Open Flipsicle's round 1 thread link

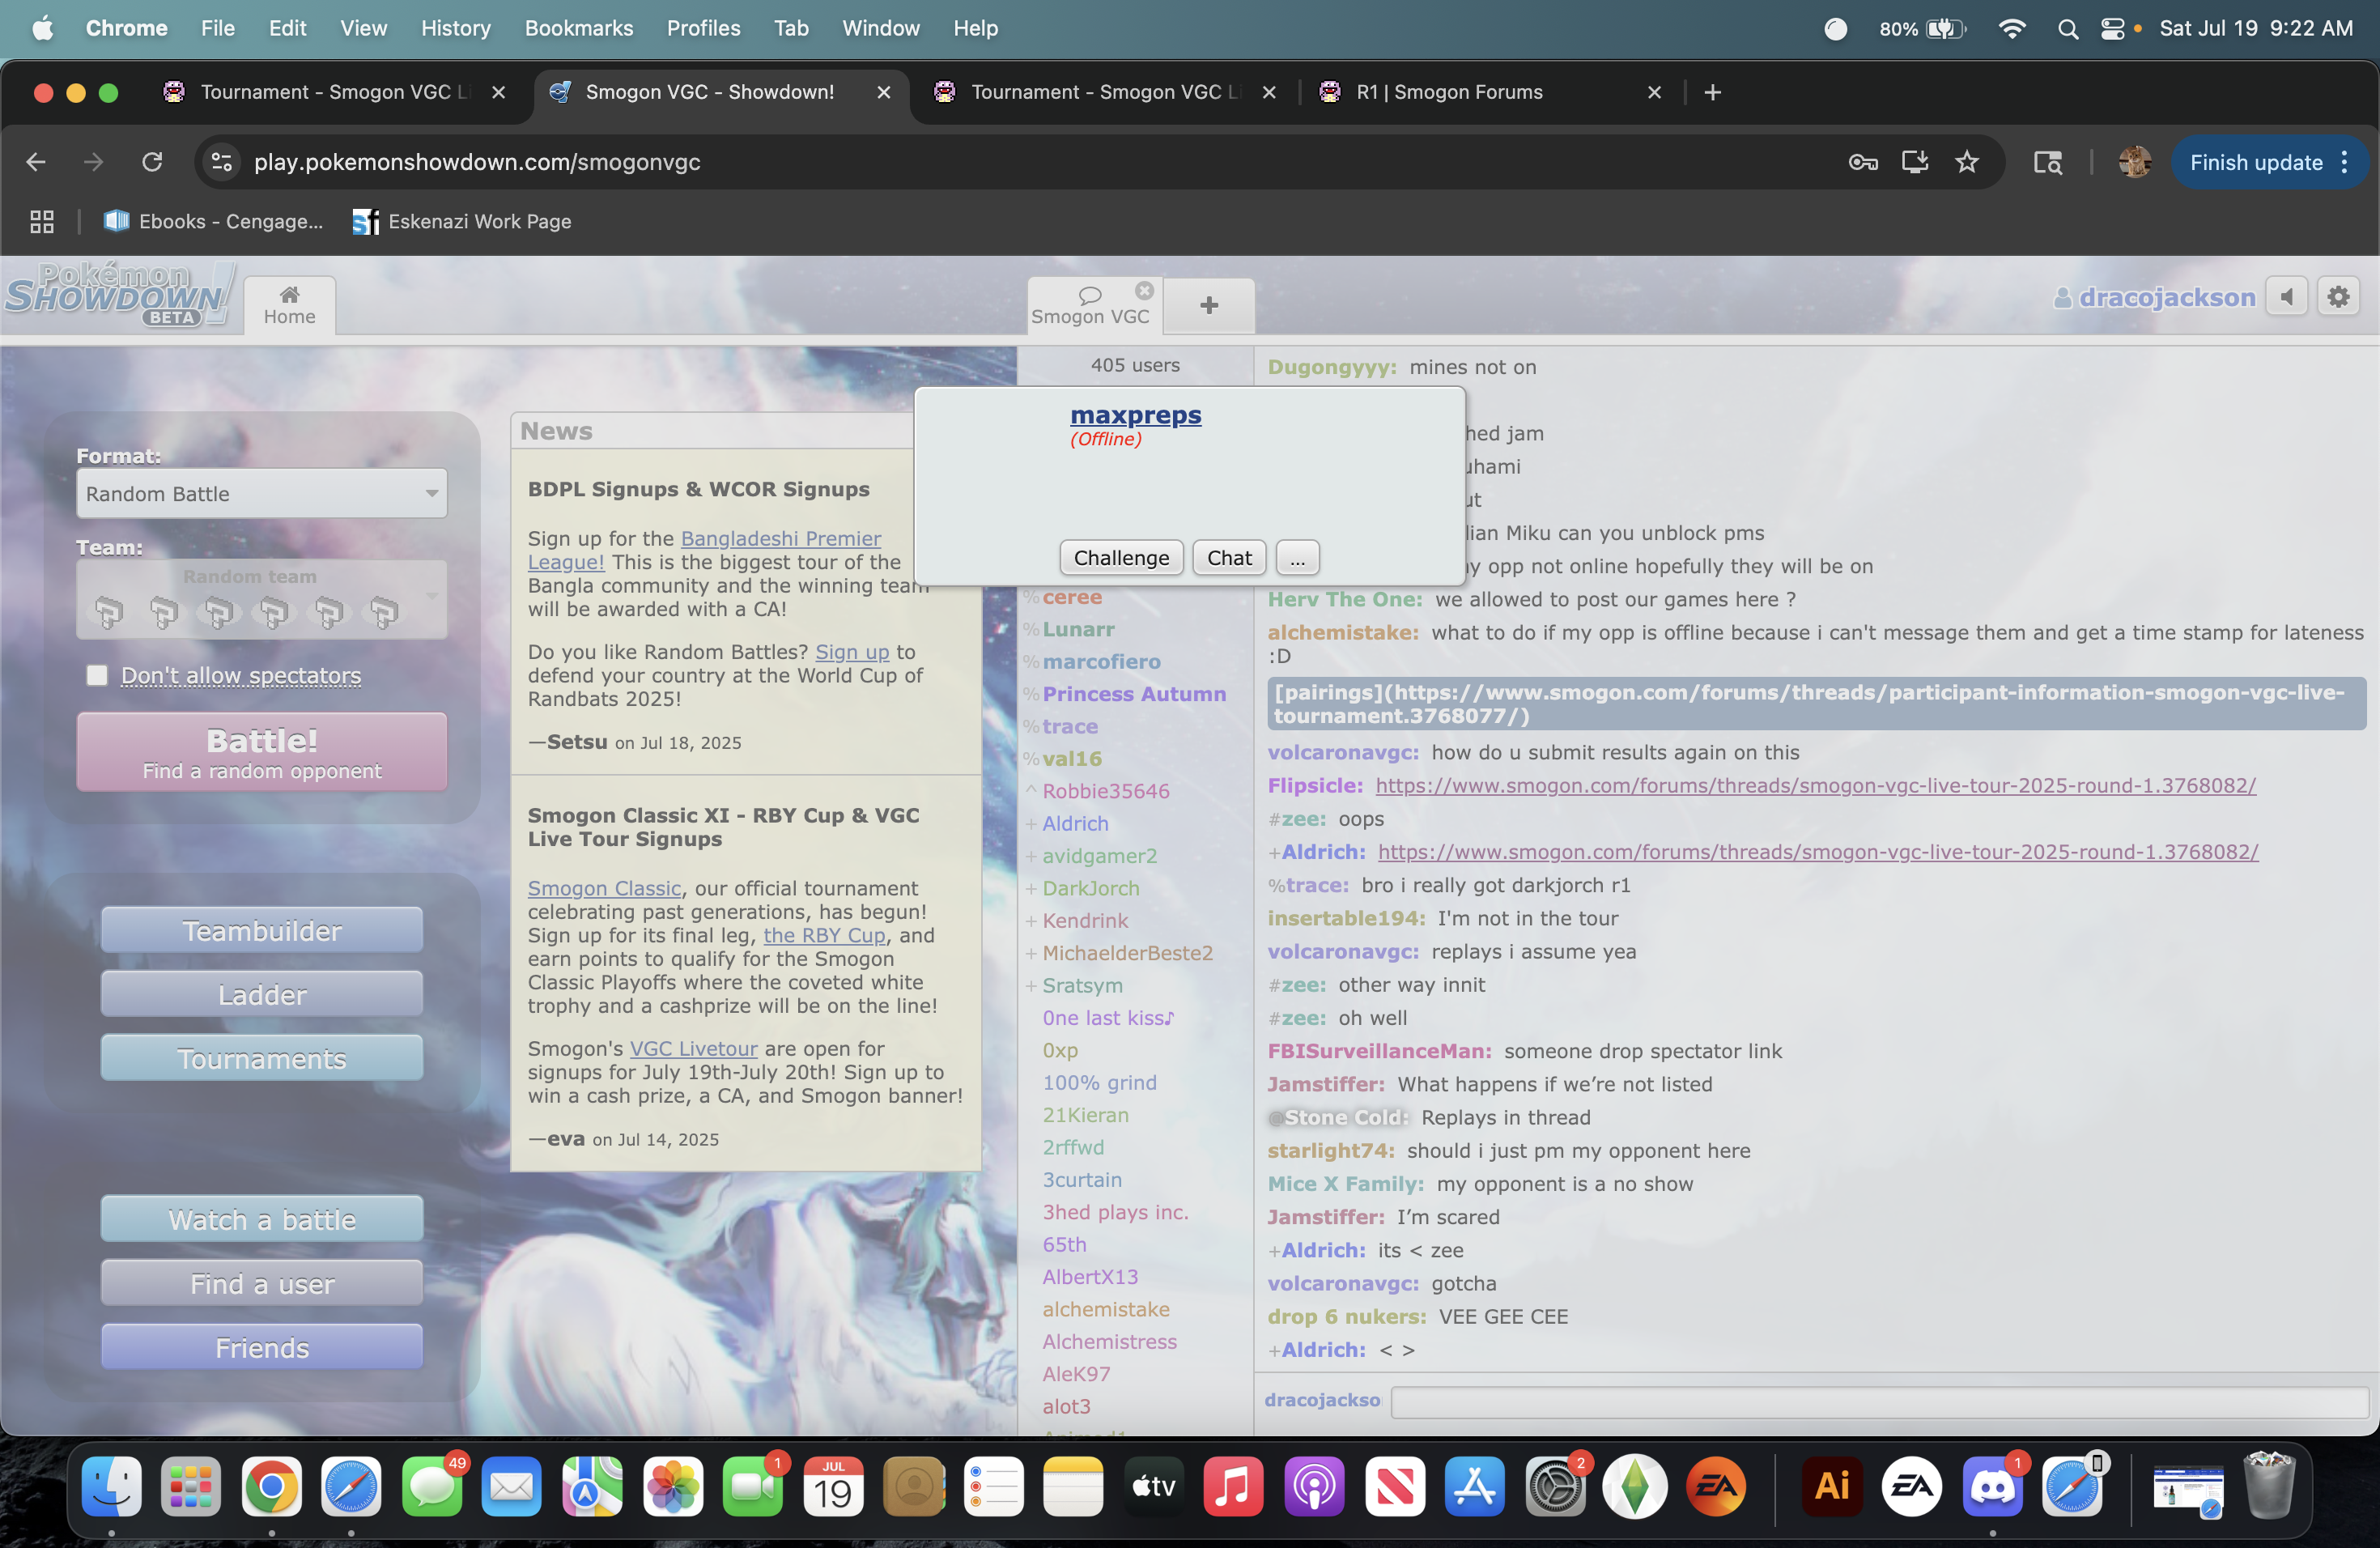click(x=1815, y=785)
